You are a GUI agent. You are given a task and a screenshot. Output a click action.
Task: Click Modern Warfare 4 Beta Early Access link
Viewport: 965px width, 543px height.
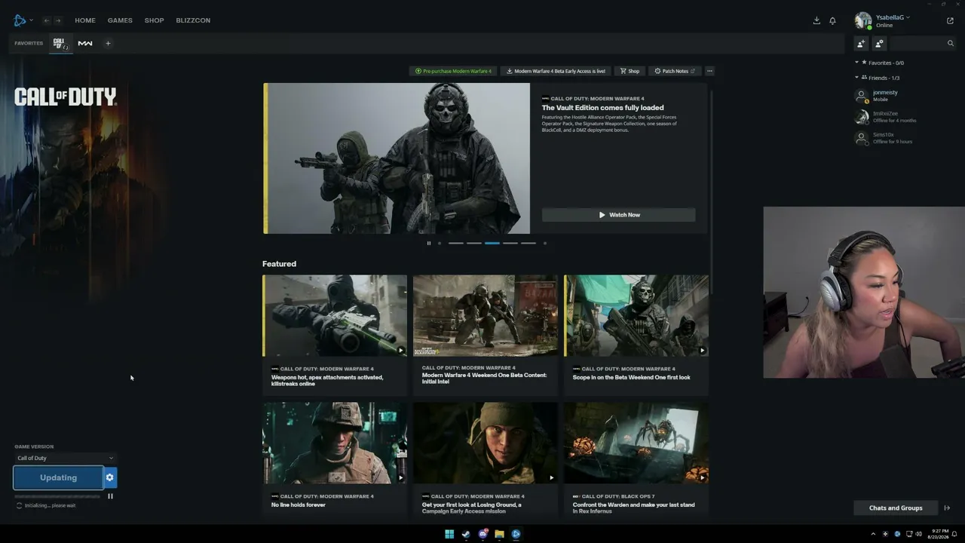tap(556, 71)
